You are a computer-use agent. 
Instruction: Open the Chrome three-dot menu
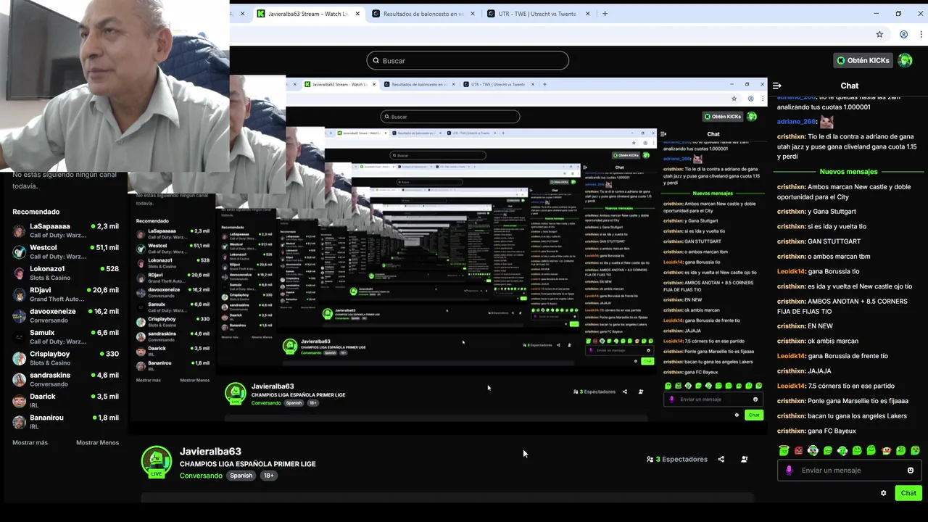pos(921,34)
